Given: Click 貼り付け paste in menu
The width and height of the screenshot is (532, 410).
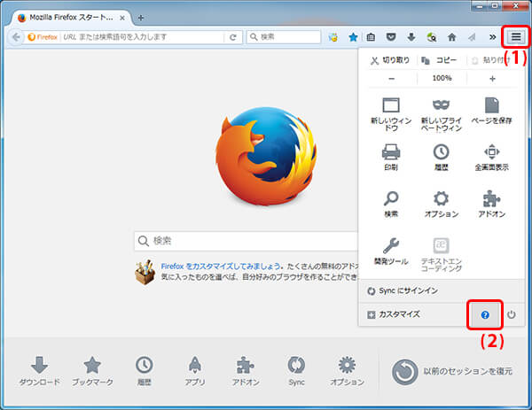Looking at the screenshot, I should 490,60.
